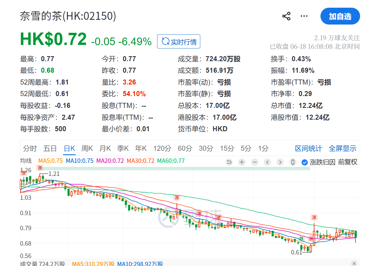Viewport: 371px width, 266px height.
Task: Switch to 15分 interval tab
Action: coord(227,148)
